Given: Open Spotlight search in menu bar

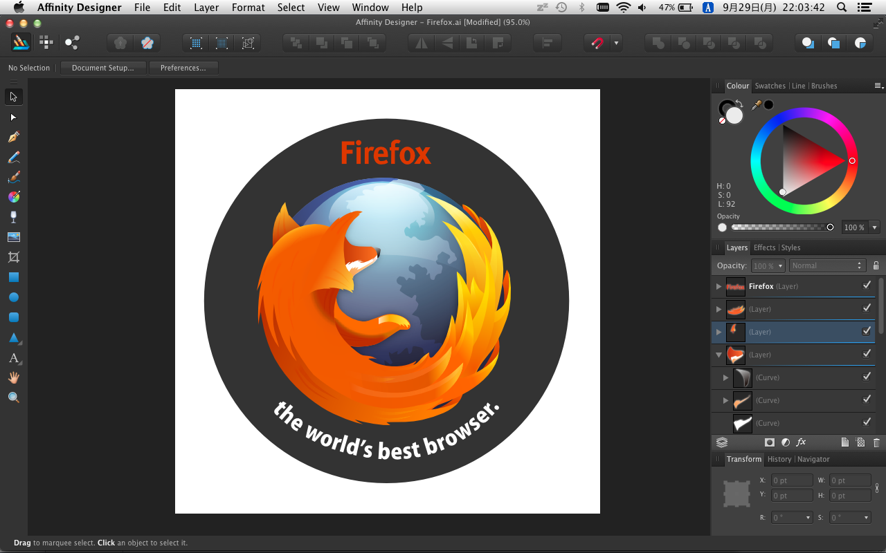Looking at the screenshot, I should coord(841,8).
